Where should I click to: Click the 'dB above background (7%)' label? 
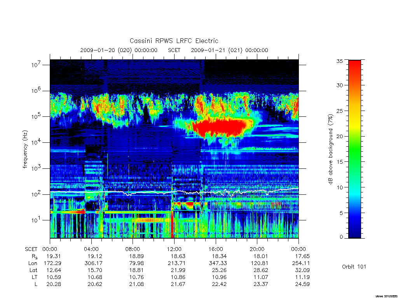[x=330, y=149]
